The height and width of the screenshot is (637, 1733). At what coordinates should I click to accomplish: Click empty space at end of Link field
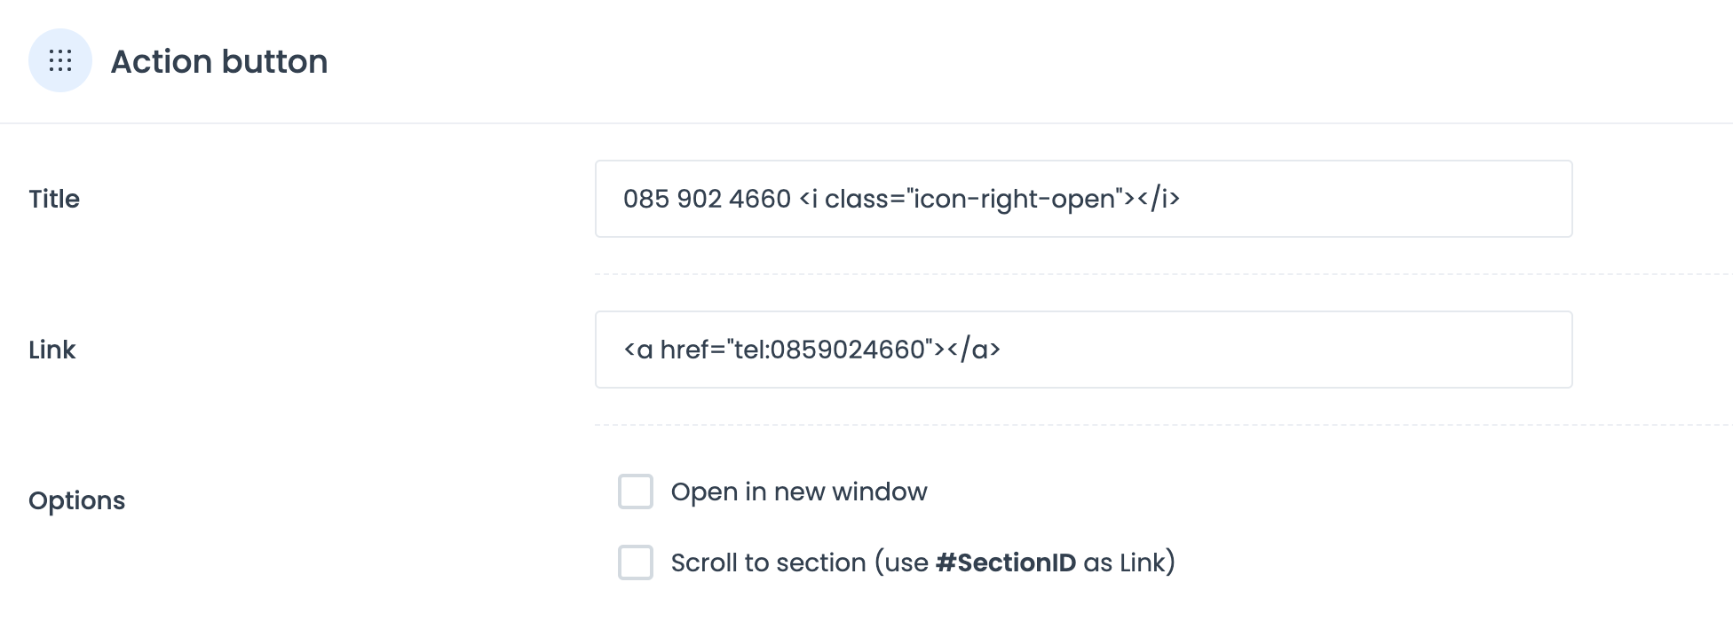[x=1287, y=350]
